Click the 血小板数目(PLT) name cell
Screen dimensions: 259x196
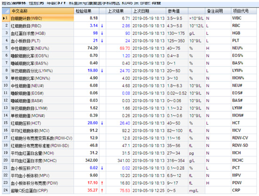point(42,41)
